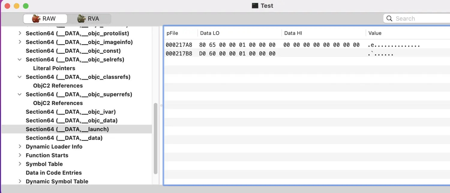
Task: Click the terminal icon beside Test title
Action: click(x=255, y=6)
